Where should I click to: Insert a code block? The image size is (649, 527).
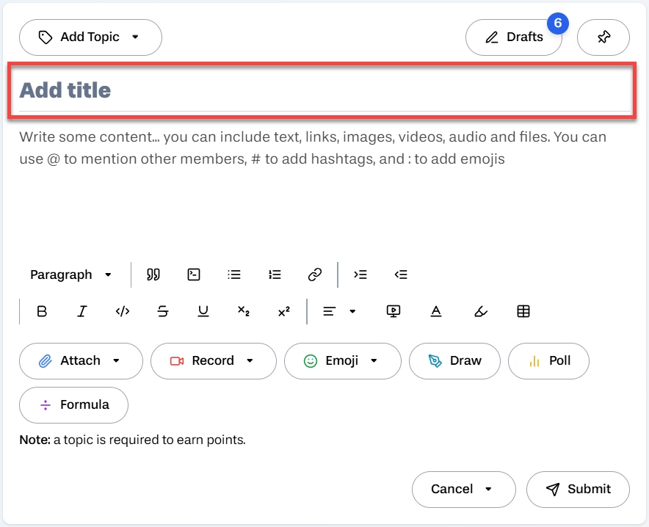194,275
